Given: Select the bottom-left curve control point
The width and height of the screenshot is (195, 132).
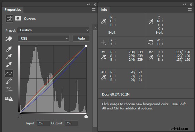Looking at the screenshot, I should coord(20,112).
